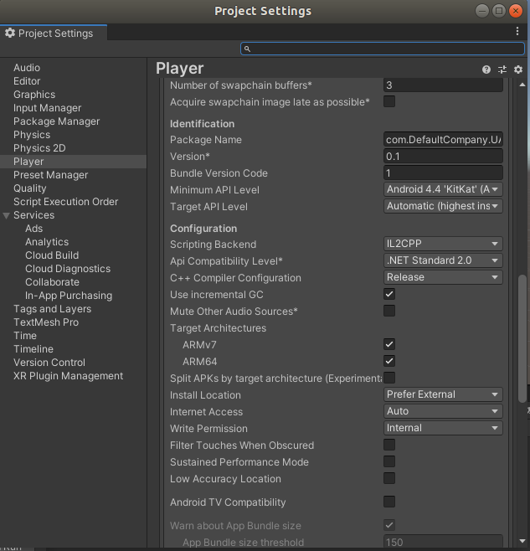Image resolution: width=530 pixels, height=551 pixels.
Task: Select Cloud Build service
Action: [x=52, y=255]
